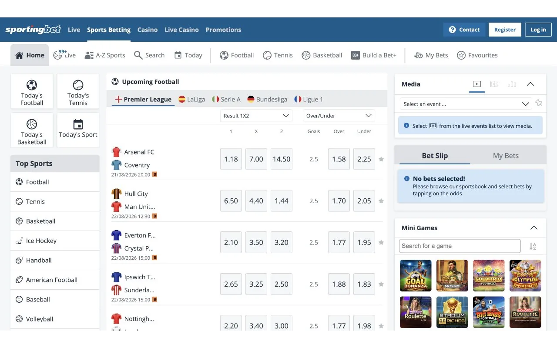Favourite the Everton match star

[381, 242]
